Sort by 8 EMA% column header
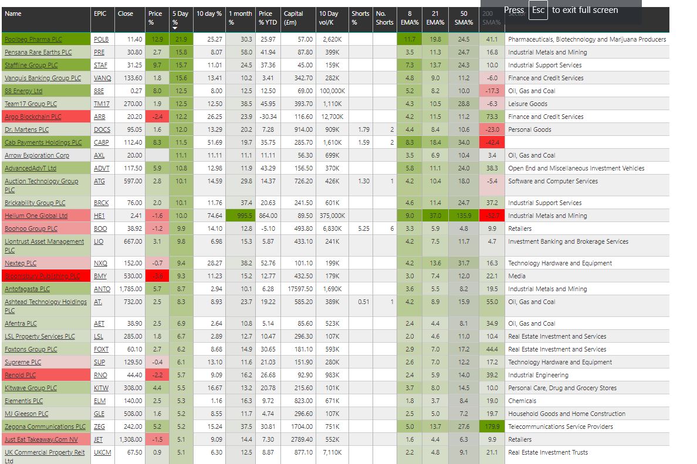Image resolution: width=697 pixels, height=464 pixels. pos(409,18)
